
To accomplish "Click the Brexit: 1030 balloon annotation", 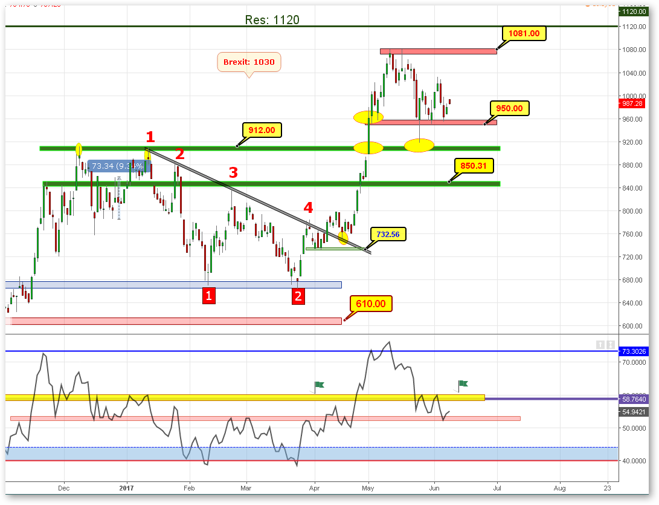I will (249, 62).
